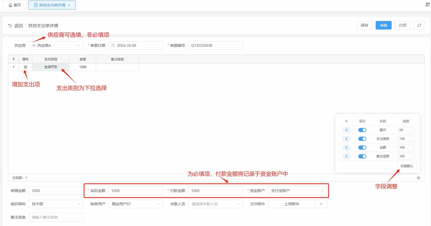Open the top-right grid layout icon
The height and width of the screenshot is (226, 431).
428,5
